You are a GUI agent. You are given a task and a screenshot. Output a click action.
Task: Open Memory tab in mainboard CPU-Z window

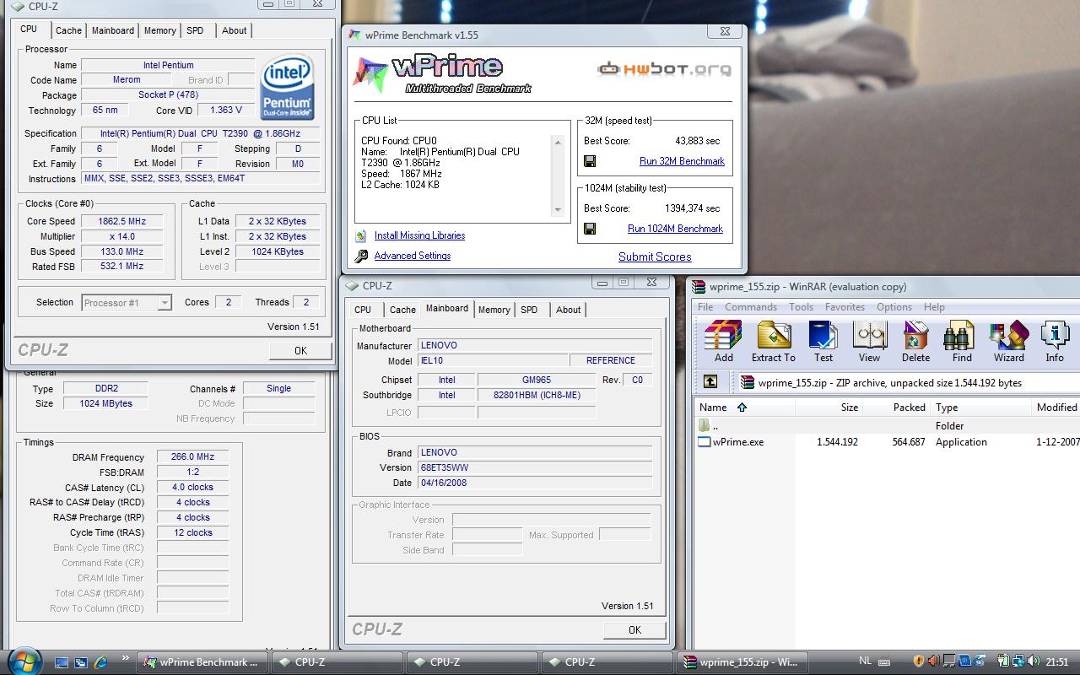494,310
